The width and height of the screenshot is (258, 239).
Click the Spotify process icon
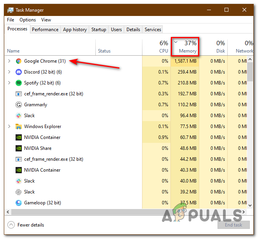[x=19, y=83]
